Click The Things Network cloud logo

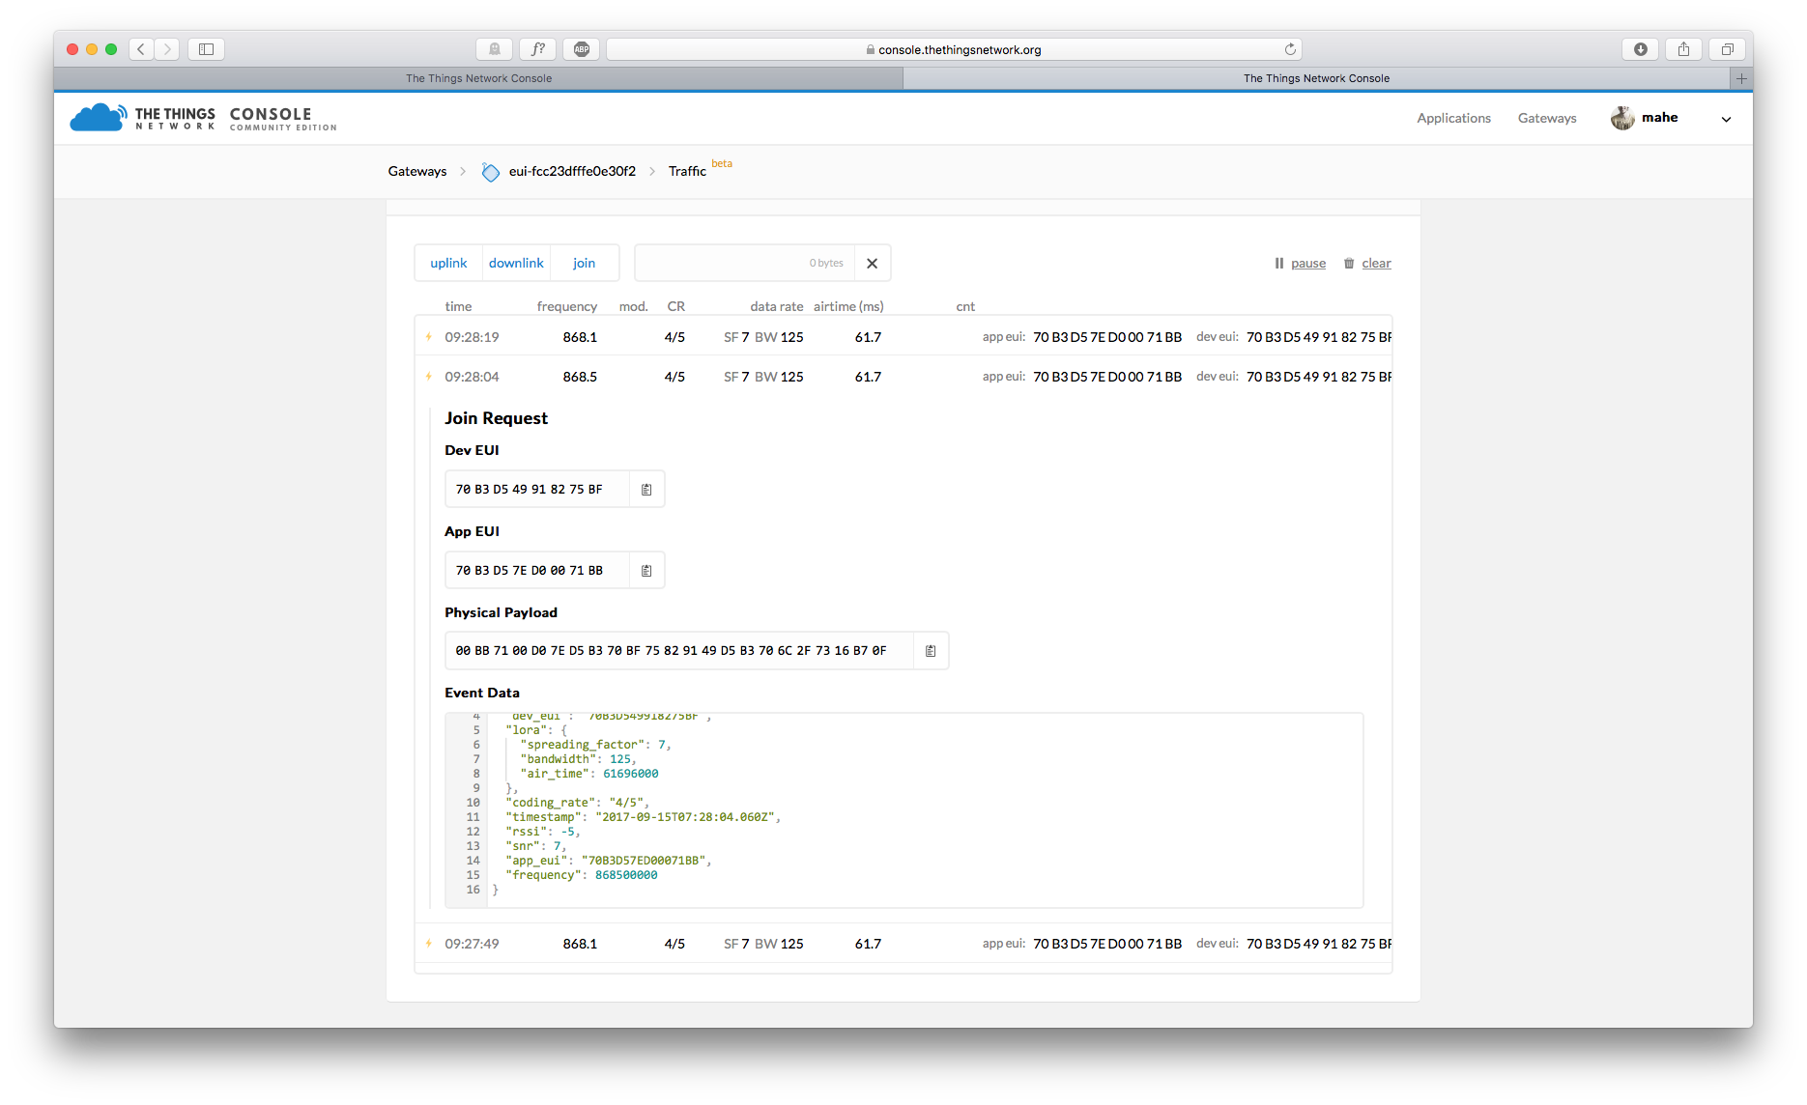[x=98, y=118]
